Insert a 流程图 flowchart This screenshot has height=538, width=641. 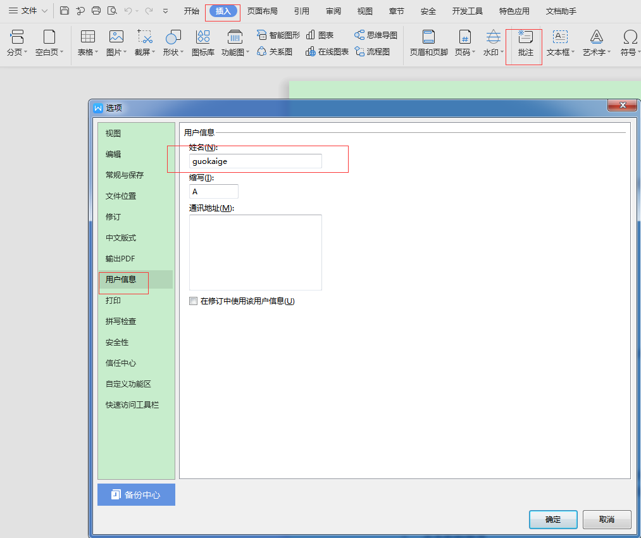pos(372,51)
